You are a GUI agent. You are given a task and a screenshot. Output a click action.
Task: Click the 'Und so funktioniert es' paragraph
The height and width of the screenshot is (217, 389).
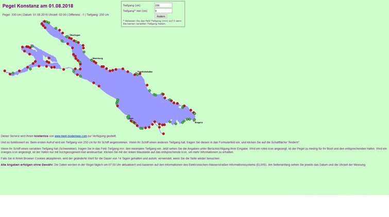150,142
